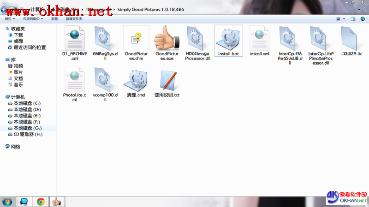Open the GoodPictures.chm help file
This screenshot has width=369, height=207.
[136, 38]
